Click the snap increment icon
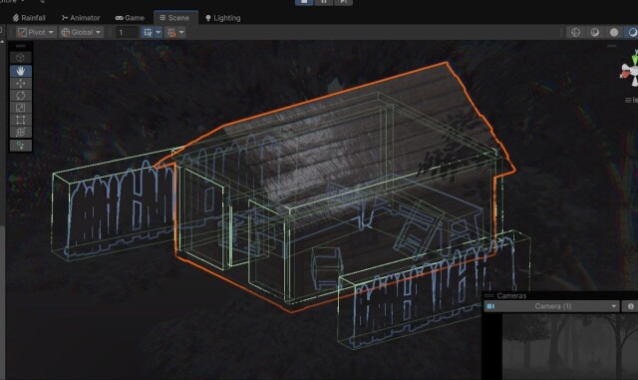Screen dimensions: 638x380 coord(171,32)
